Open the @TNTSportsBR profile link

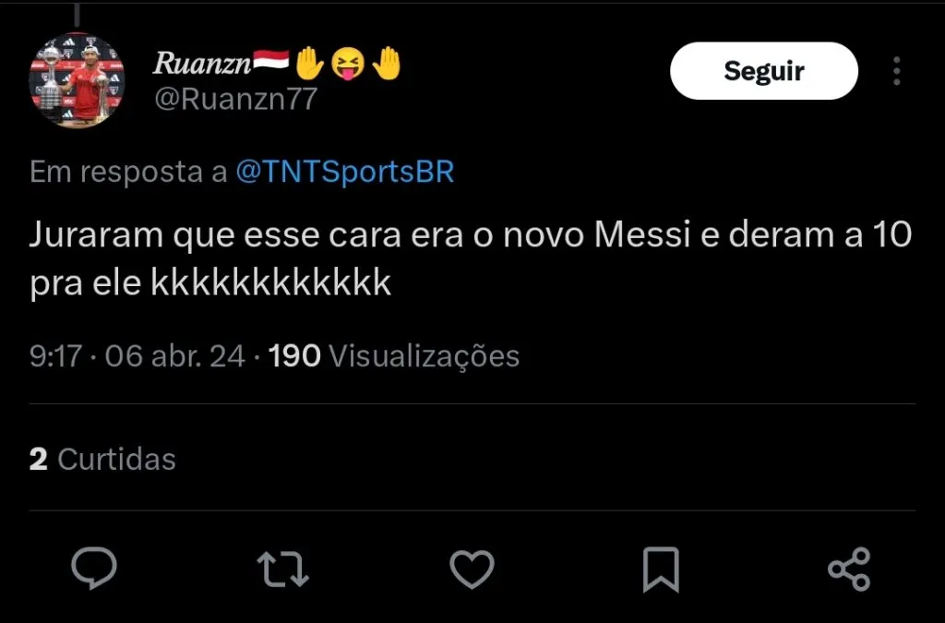tap(345, 173)
